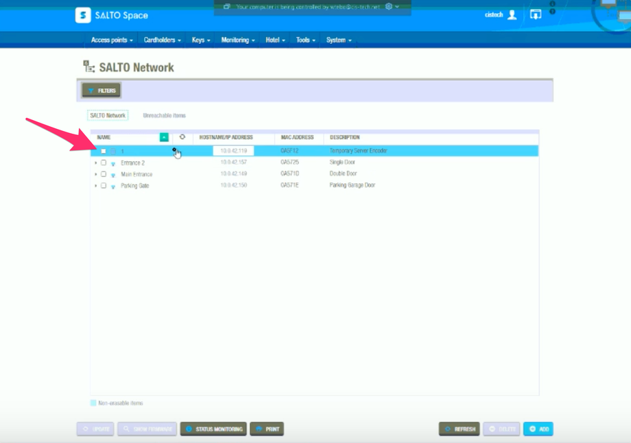Screen dimensions: 631x443
Task: Click the Show Firmware button
Action: [147, 429]
